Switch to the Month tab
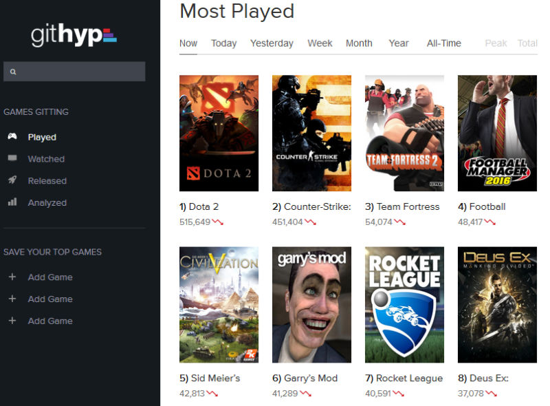550x406 pixels. [359, 43]
